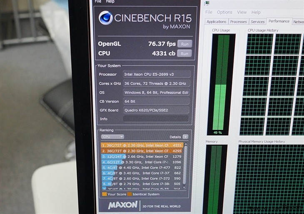
Task: Click the MAXON logo at bottom
Action: 123,205
